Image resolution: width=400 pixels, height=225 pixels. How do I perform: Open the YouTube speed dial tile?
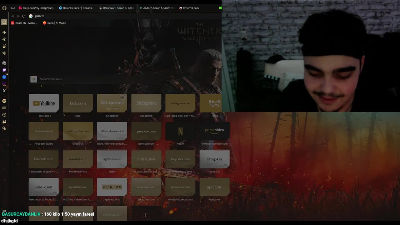[44, 103]
